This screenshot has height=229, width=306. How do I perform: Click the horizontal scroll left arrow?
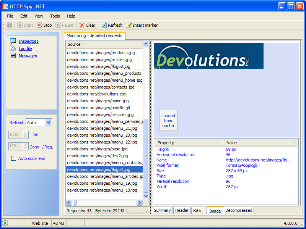pyautogui.click(x=69, y=203)
